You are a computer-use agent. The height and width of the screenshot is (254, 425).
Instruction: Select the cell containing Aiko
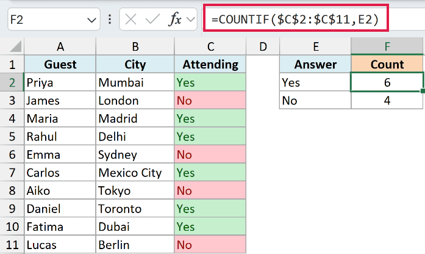tap(60, 191)
